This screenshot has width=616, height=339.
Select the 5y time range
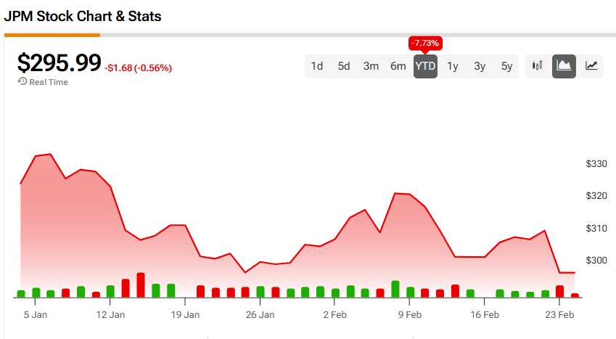click(x=506, y=66)
